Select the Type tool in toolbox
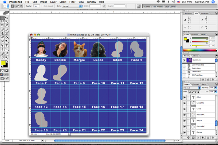 pyautogui.click(x=6, y=46)
